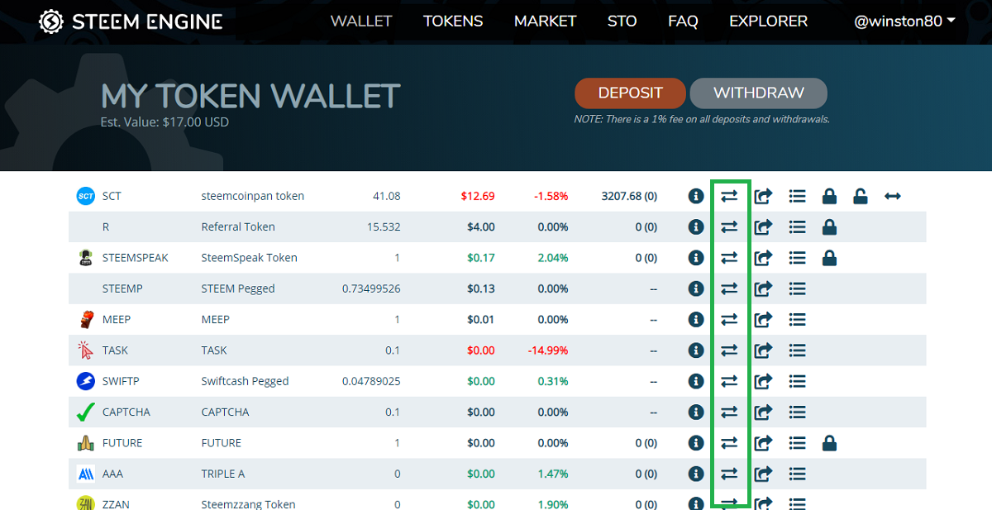992x510 pixels.
Task: Open info for the TRIPLE A token
Action: point(696,474)
